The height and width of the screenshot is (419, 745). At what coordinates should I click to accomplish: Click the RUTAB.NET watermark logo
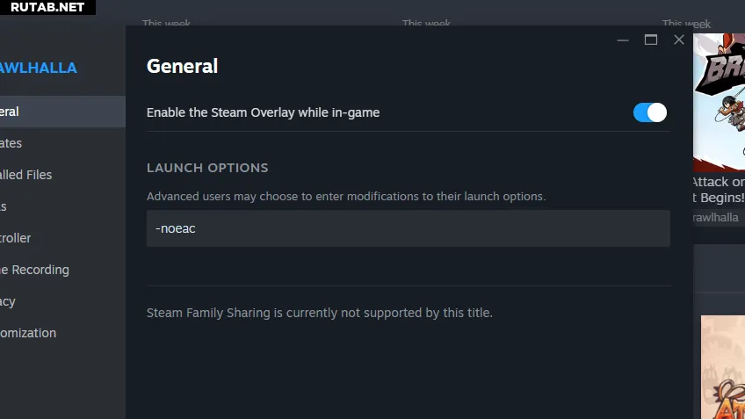click(x=47, y=7)
